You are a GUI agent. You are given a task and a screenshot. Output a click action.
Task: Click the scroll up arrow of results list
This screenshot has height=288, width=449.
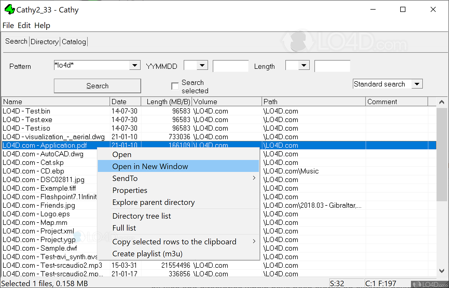tap(441, 102)
